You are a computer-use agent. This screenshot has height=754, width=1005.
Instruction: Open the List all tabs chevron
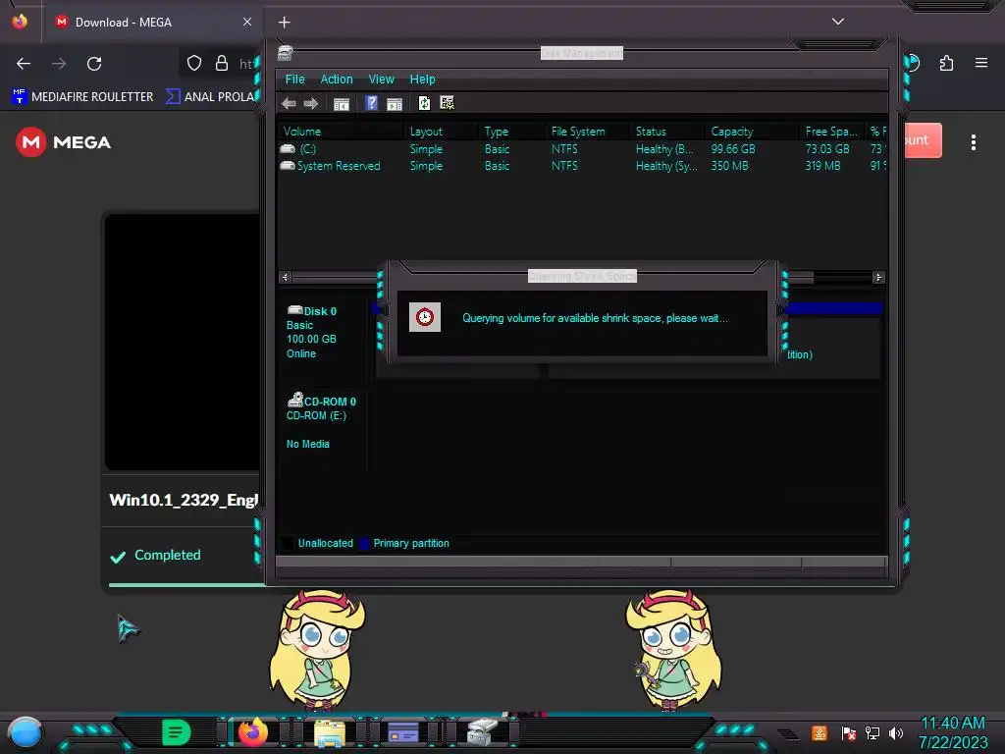[838, 22]
